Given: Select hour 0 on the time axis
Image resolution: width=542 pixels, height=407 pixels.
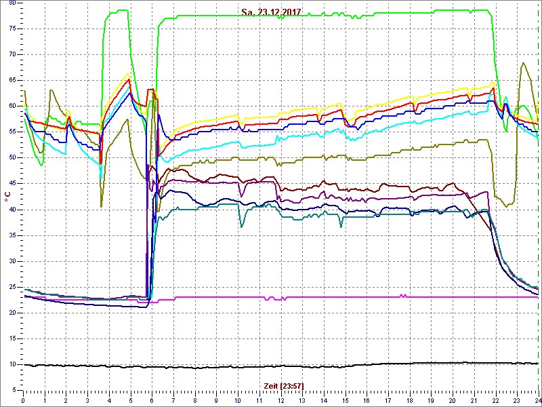Looking at the screenshot, I should point(23,400).
